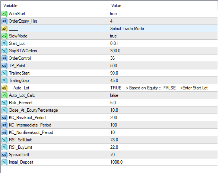Click the boolean icon beside SlowMode
Viewport: 219px width, 174px height.
pyautogui.click(x=4, y=36)
